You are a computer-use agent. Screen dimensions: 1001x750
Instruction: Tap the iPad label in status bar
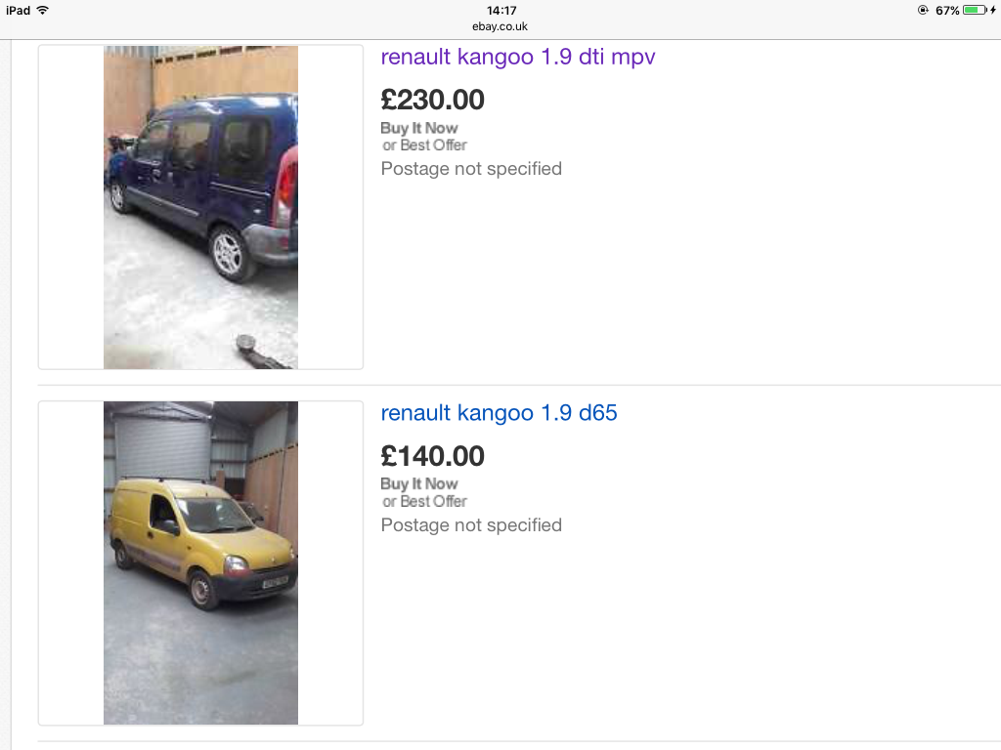pyautogui.click(x=18, y=10)
